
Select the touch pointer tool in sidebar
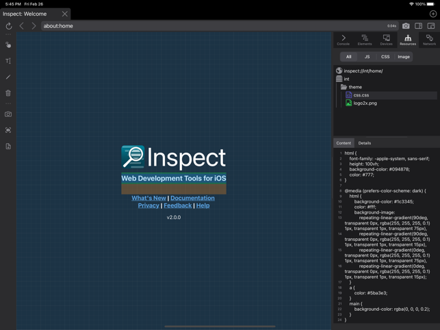tap(8, 45)
